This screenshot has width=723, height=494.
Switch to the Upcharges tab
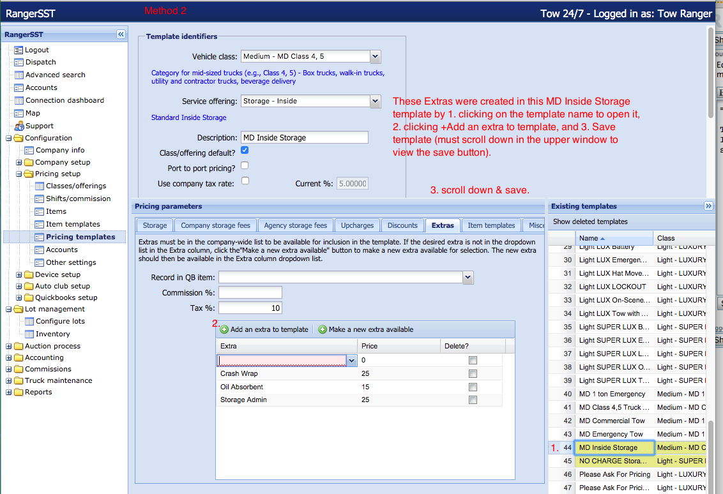[x=357, y=225]
